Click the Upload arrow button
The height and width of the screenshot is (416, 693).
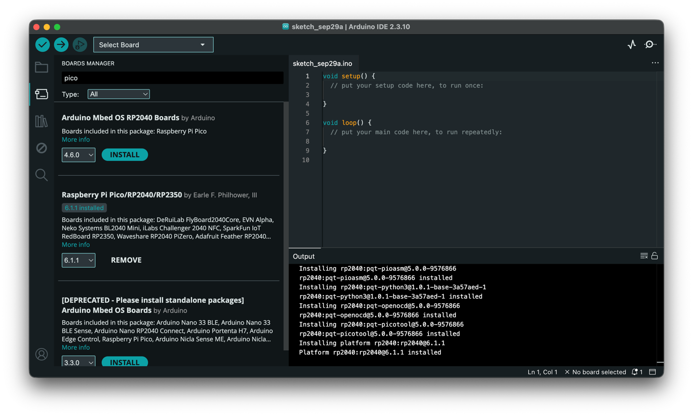[61, 45]
